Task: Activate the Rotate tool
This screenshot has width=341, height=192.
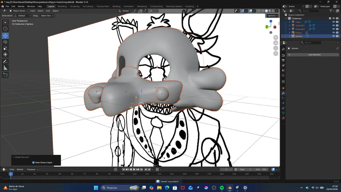Action: coord(5,42)
